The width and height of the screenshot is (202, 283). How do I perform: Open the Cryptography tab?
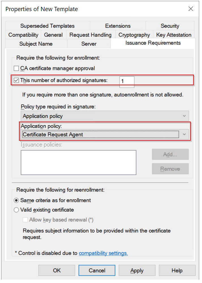134,35
